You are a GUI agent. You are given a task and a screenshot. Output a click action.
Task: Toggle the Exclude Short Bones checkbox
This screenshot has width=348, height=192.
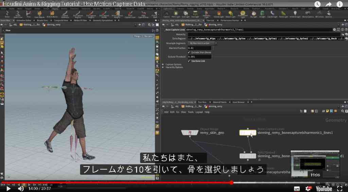[189, 52]
